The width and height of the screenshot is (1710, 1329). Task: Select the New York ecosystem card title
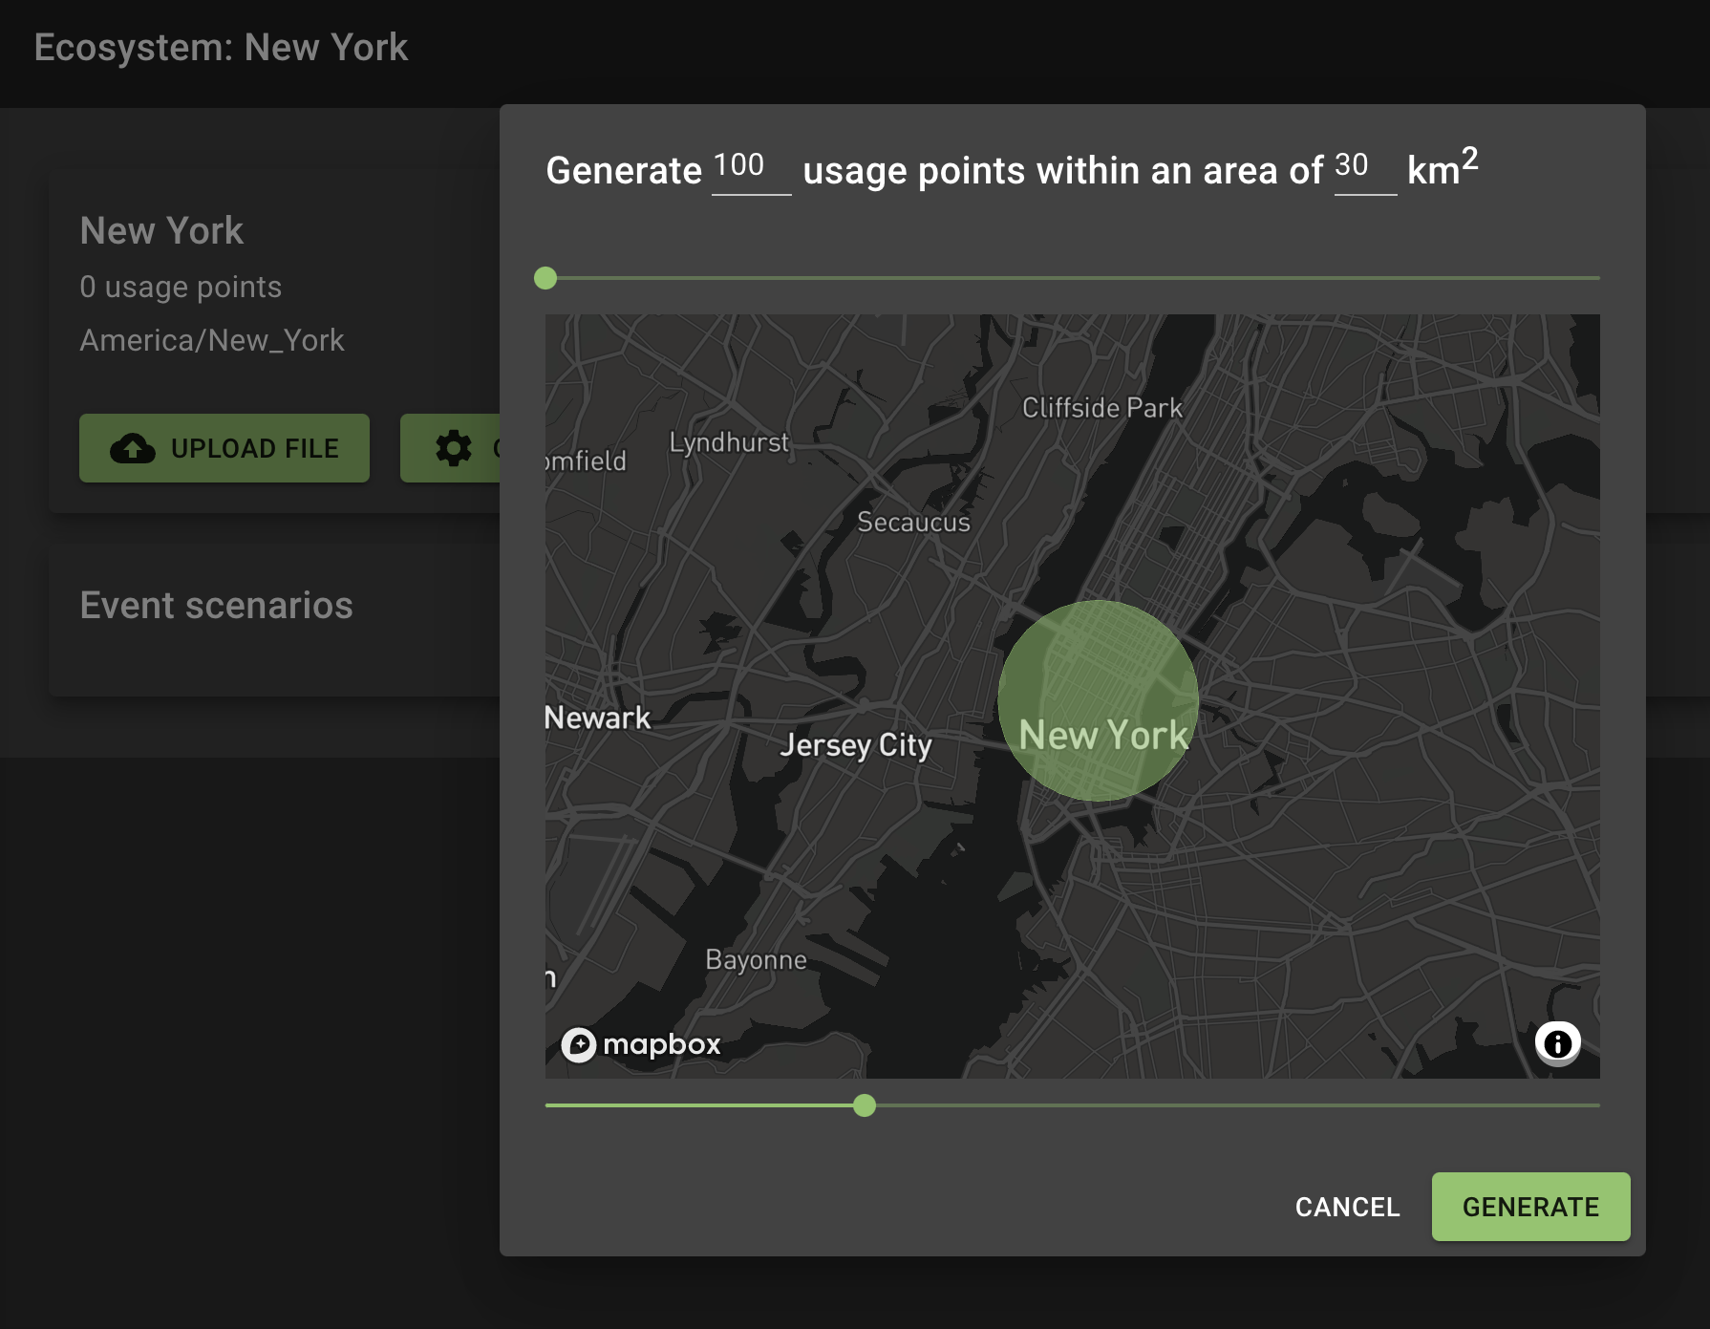[x=160, y=229]
